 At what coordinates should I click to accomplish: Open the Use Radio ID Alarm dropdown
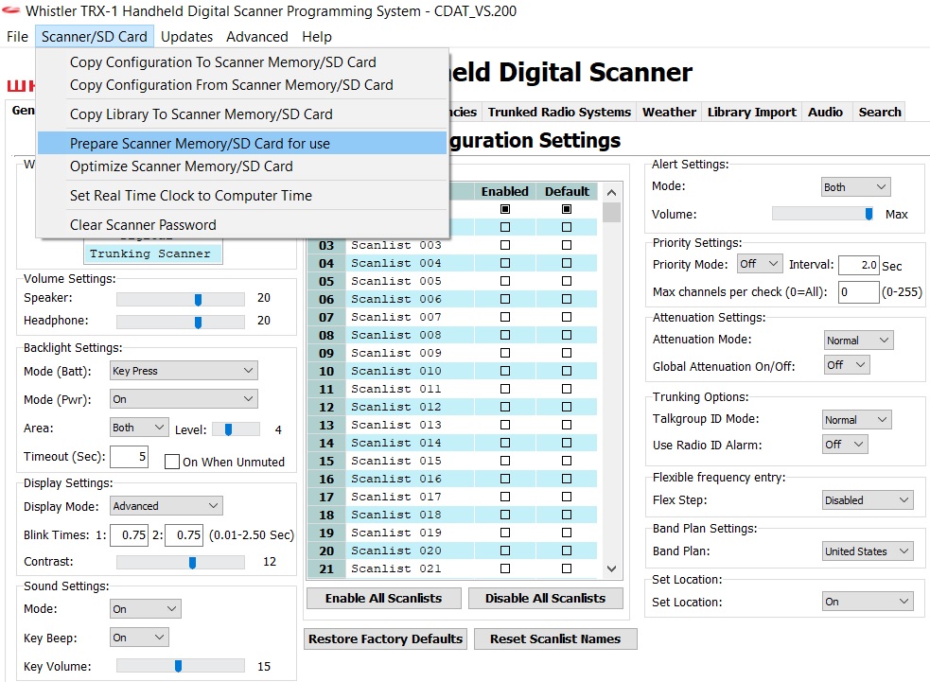click(x=845, y=445)
